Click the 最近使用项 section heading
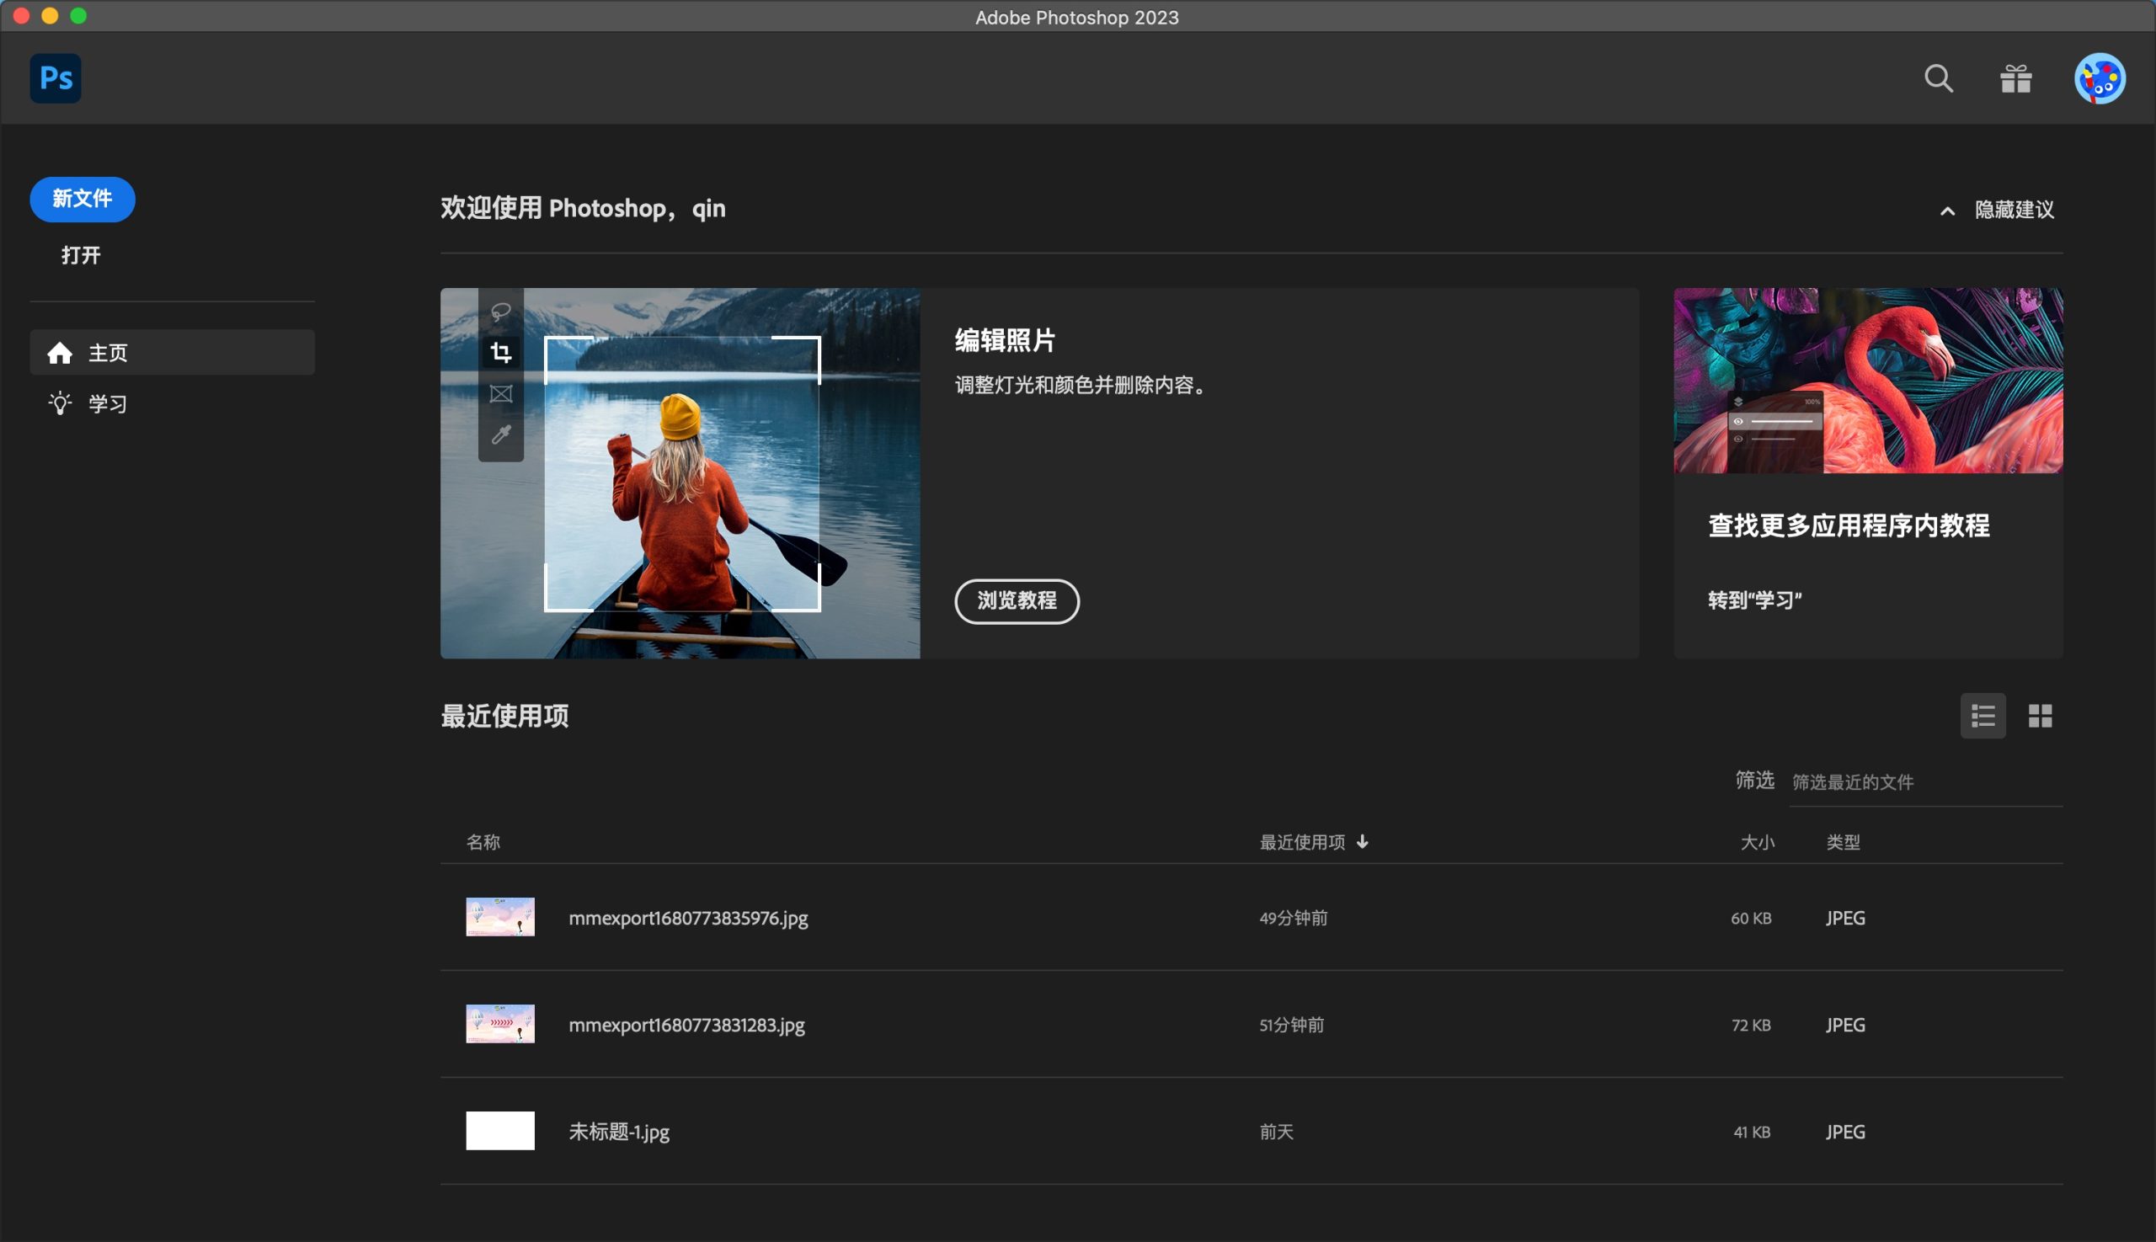The image size is (2156, 1242). point(504,716)
